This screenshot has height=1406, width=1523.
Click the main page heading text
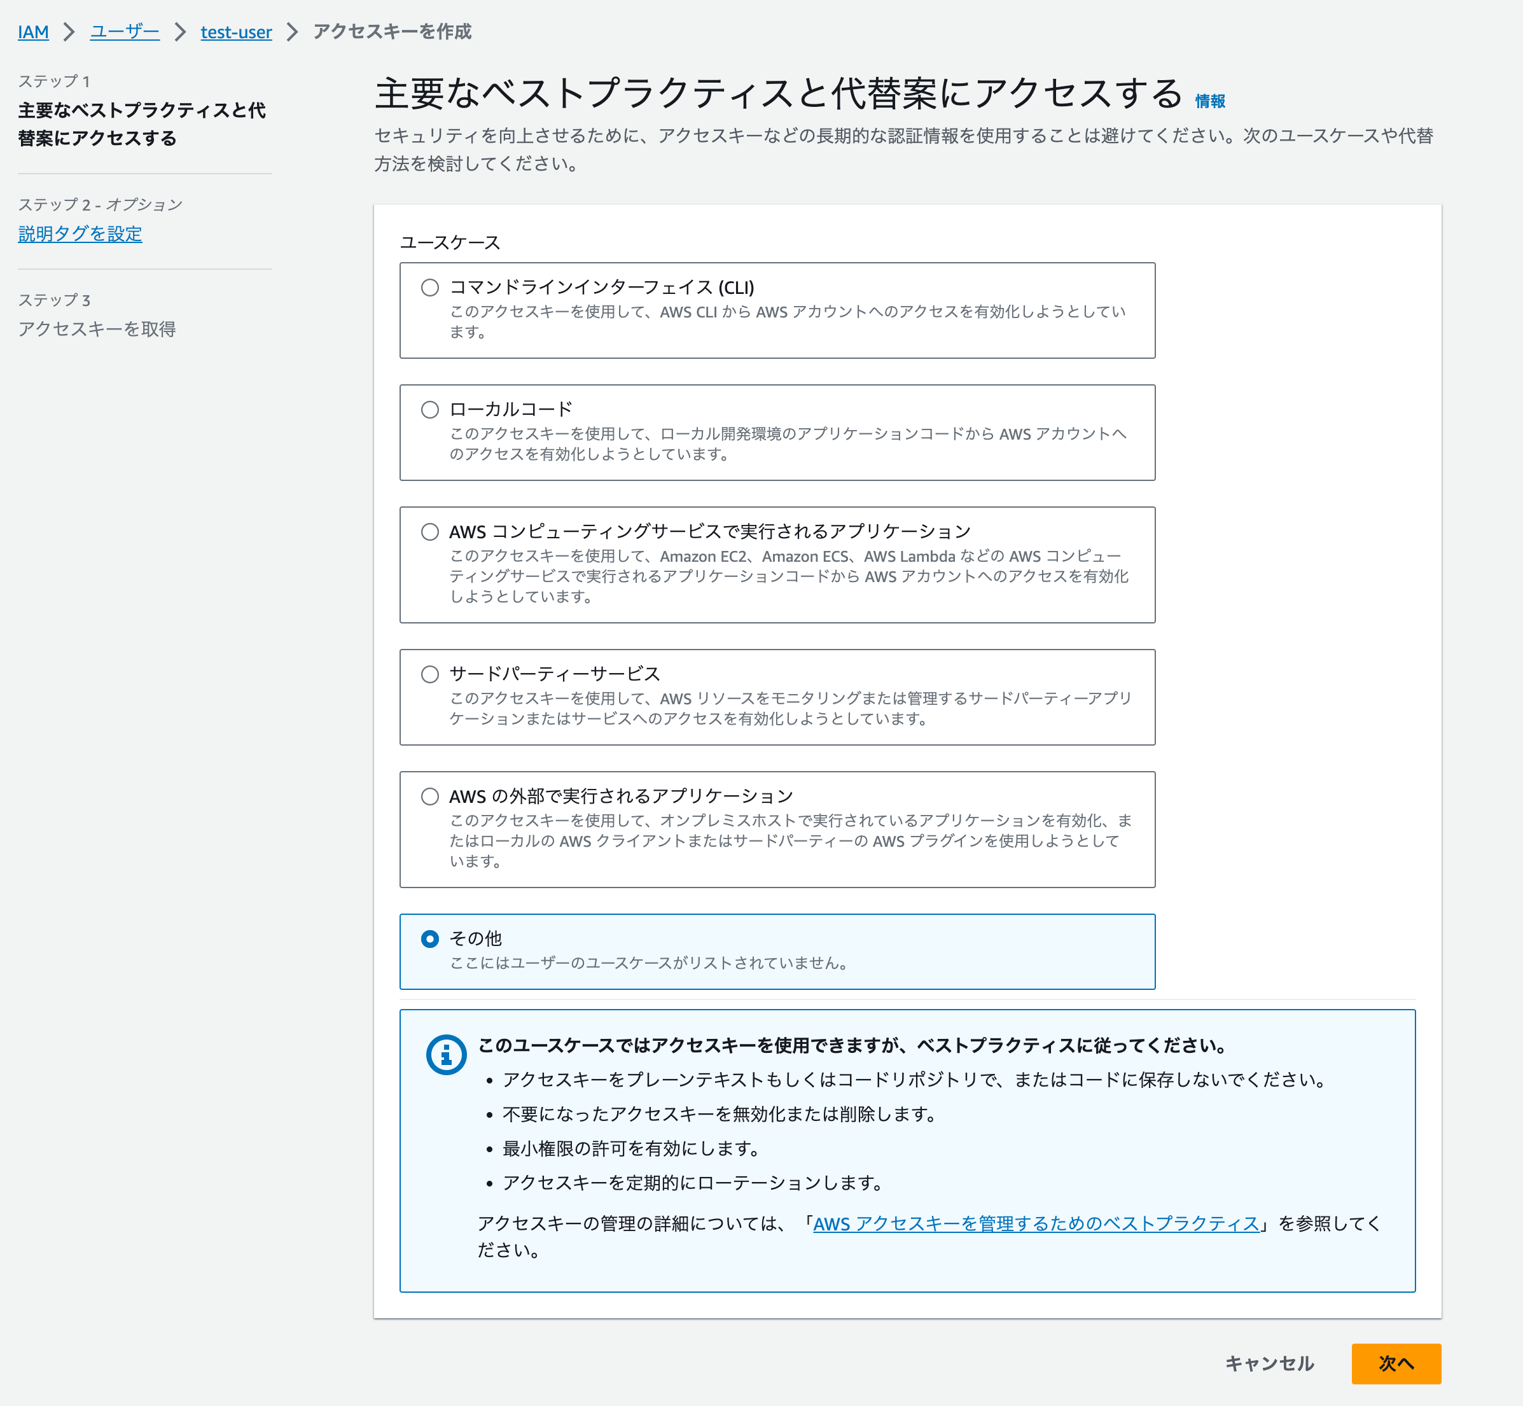[778, 93]
